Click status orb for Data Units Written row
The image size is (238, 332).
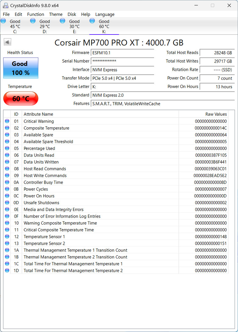click(7, 162)
